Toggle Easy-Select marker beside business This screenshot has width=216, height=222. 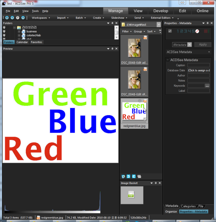4,31
